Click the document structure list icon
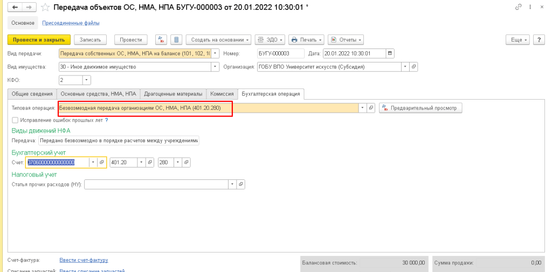 176,40
